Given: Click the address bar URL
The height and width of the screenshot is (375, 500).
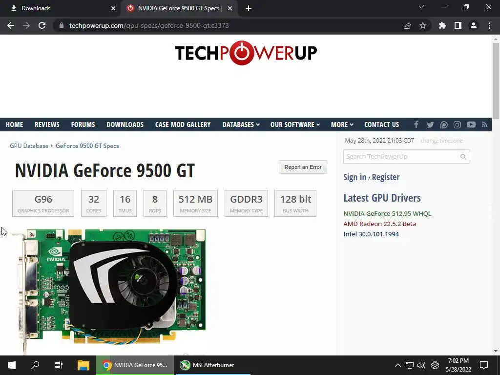Looking at the screenshot, I should pos(149,25).
